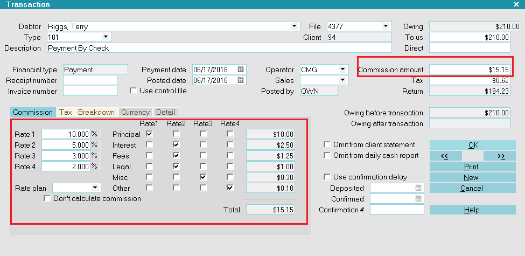Click the Description field
The width and height of the screenshot is (525, 256).
pos(219,48)
